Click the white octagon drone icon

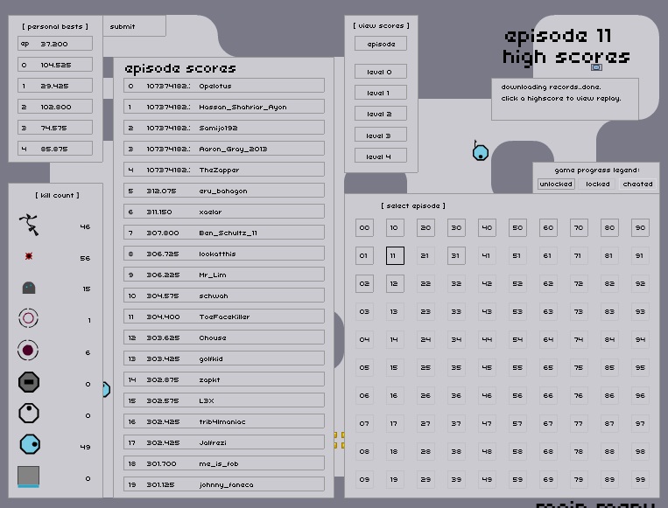pos(29,414)
